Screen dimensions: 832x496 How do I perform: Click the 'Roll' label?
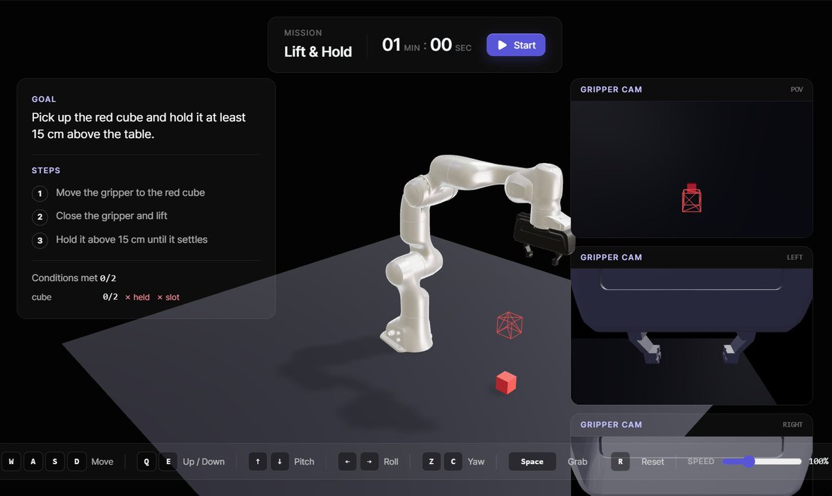pos(391,461)
